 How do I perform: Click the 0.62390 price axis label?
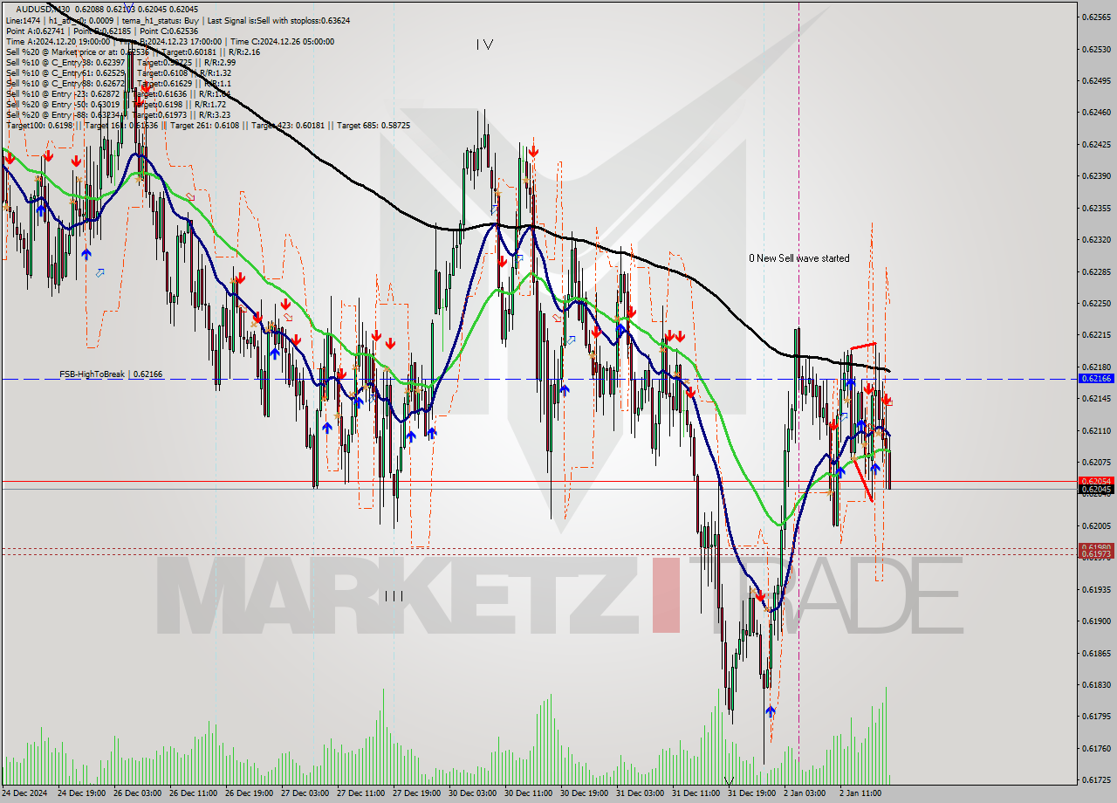[1097, 175]
